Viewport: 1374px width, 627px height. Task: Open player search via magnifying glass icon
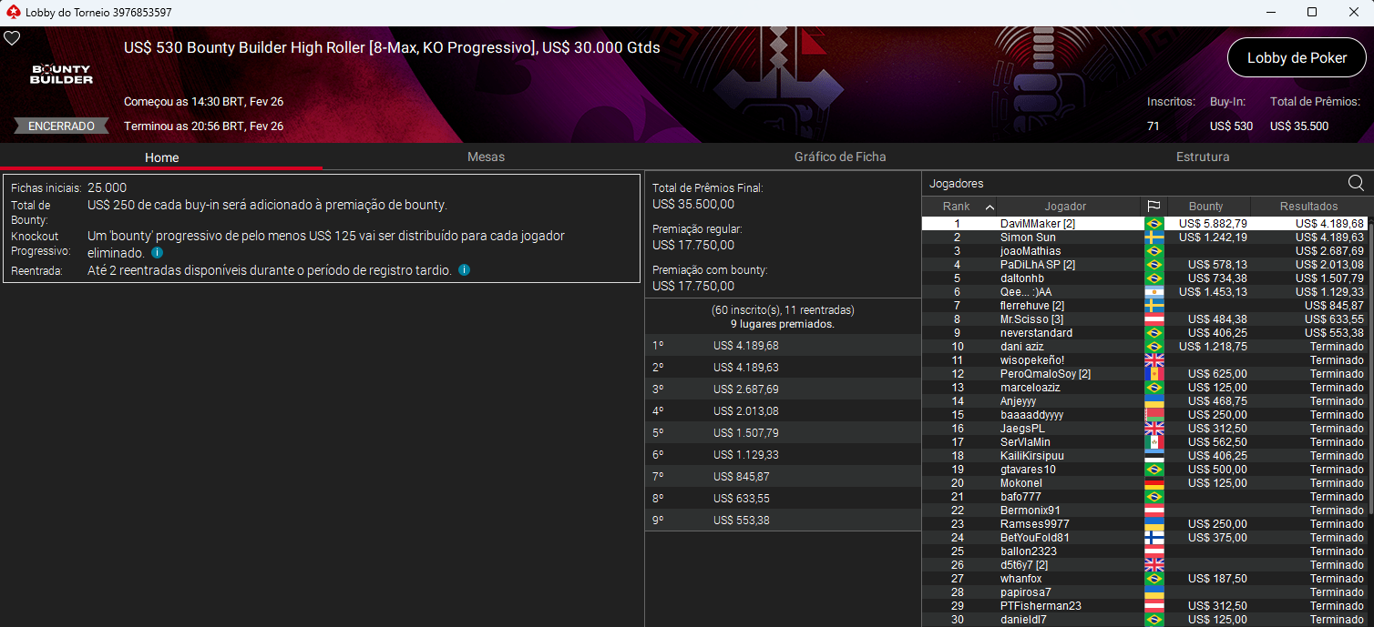(1357, 183)
